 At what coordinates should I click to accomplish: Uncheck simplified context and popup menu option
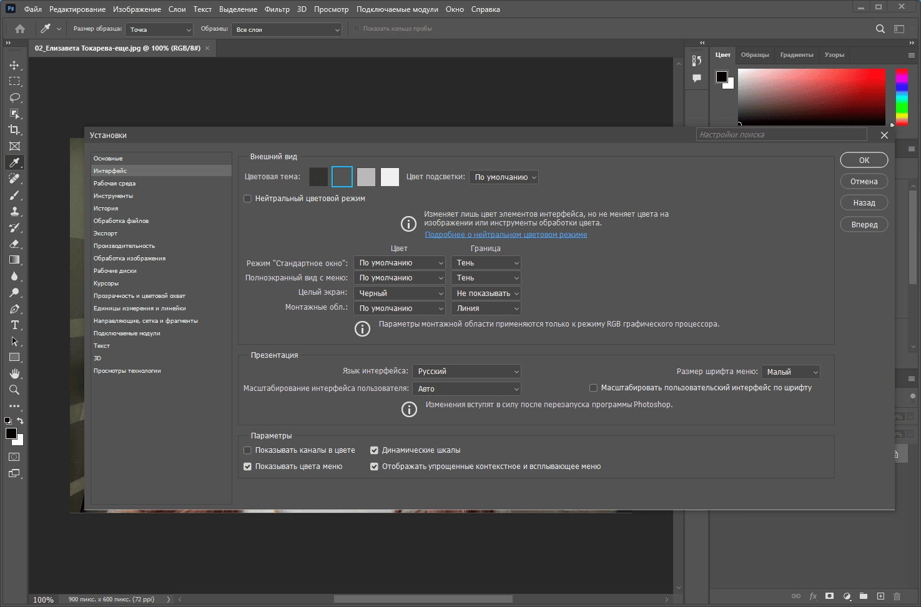(374, 466)
